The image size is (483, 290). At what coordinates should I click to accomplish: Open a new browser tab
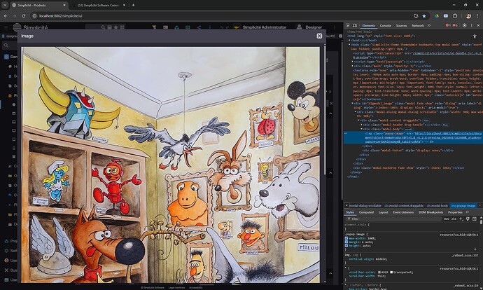(133, 5)
